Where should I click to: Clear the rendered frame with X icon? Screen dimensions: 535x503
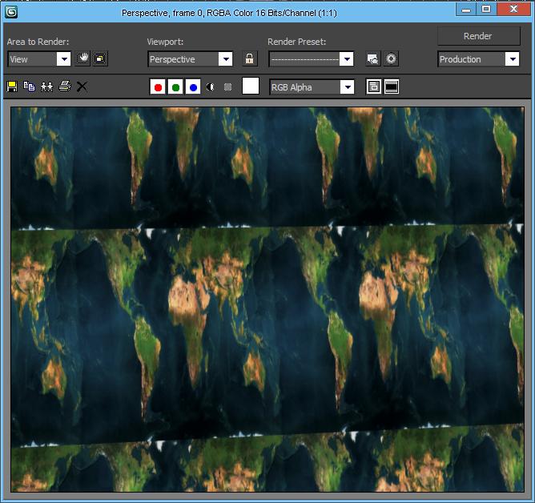pyautogui.click(x=82, y=87)
